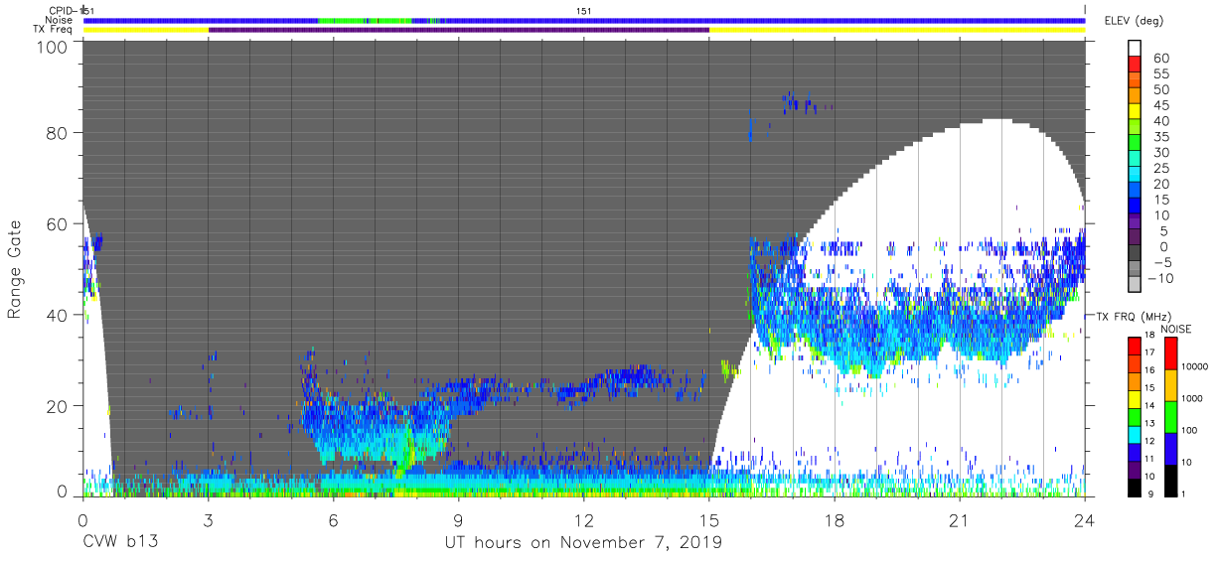Pick the black bottom segment of TX FRQ colorbar
This screenshot has height=563, width=1220.
tap(1135, 488)
